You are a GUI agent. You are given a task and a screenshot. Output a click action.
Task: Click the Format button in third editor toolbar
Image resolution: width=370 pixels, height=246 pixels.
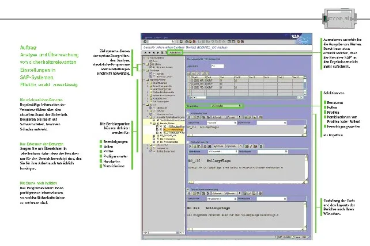click(x=217, y=193)
